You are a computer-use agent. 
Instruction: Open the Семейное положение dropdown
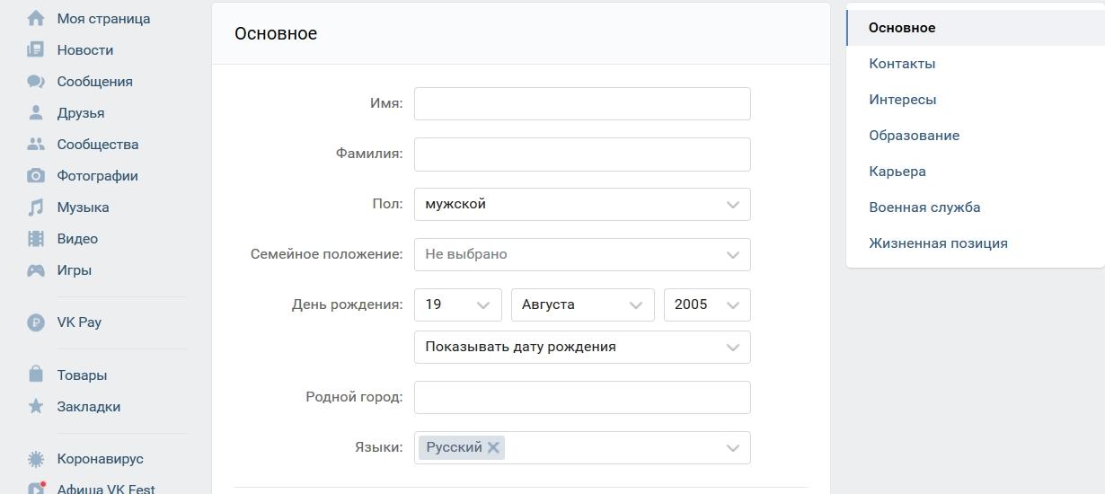582,254
